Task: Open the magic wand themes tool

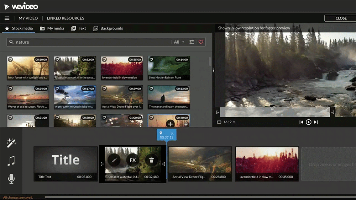Action: pos(11,143)
